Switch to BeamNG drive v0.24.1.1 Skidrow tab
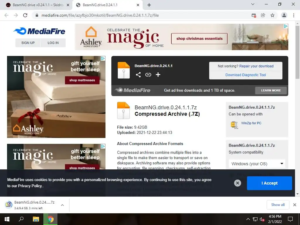Screen dimensions: 300x225 (x=38, y=5)
